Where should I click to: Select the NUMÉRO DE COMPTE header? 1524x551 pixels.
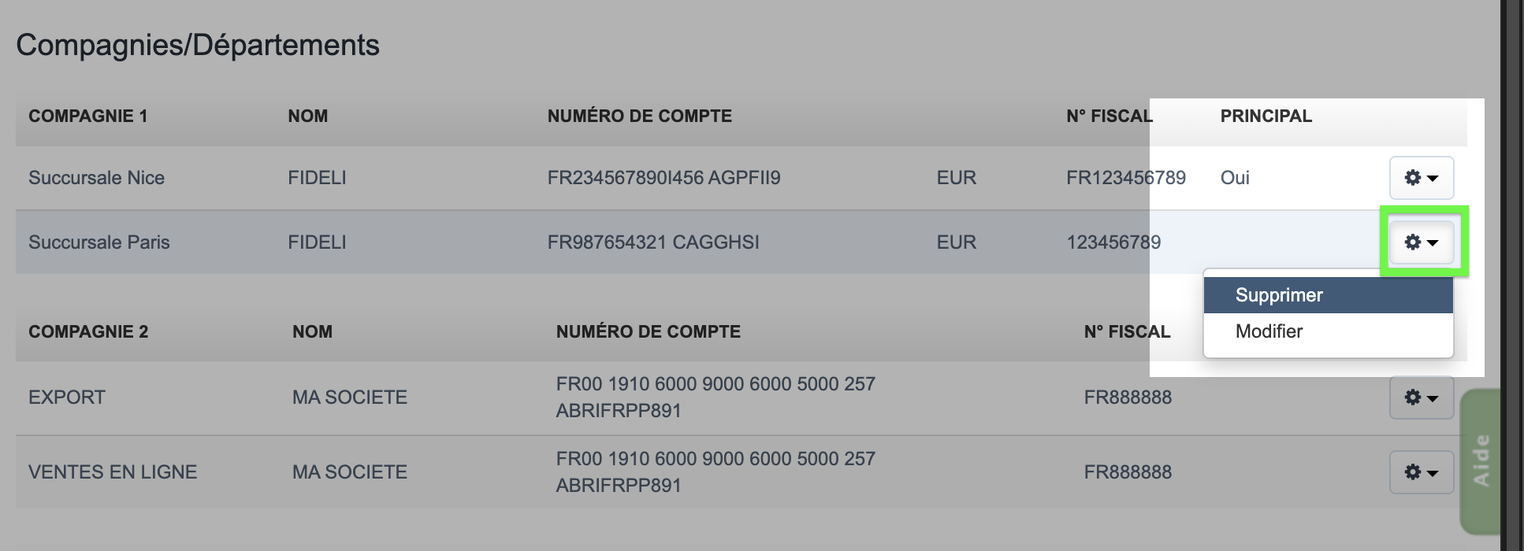pos(640,116)
